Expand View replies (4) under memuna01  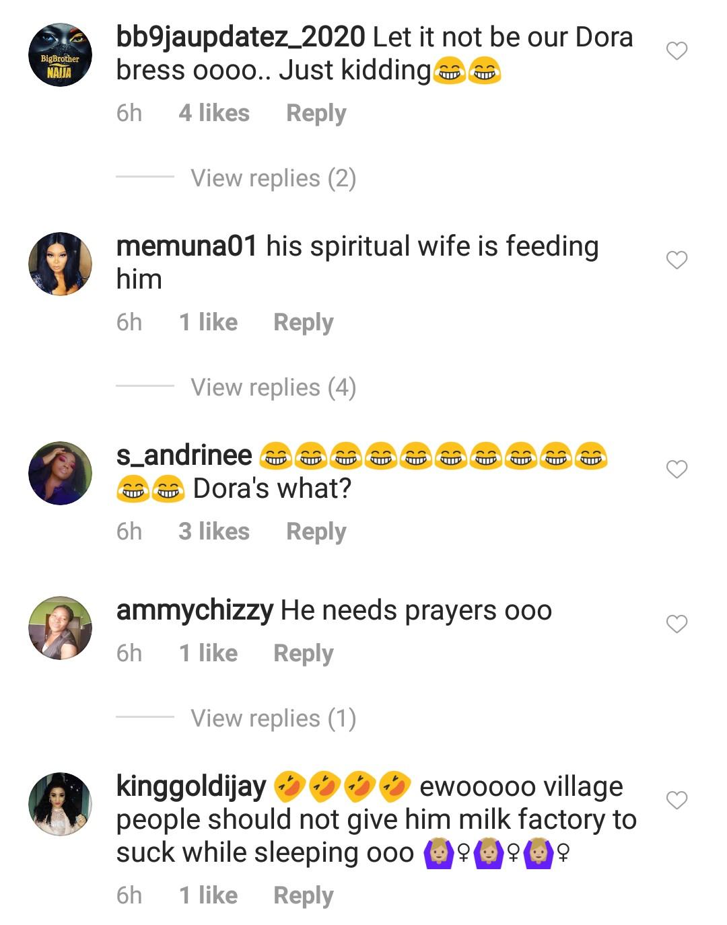(x=273, y=387)
